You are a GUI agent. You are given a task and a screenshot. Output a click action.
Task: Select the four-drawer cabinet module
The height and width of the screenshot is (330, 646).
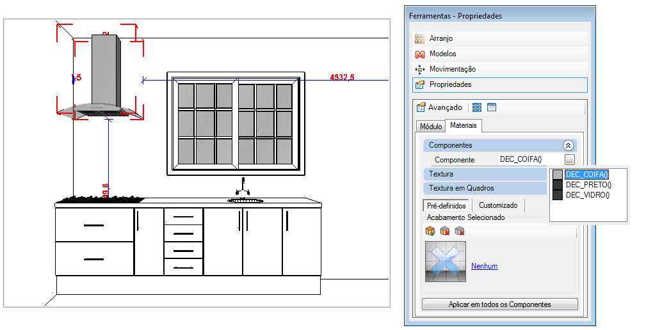[x=183, y=242]
